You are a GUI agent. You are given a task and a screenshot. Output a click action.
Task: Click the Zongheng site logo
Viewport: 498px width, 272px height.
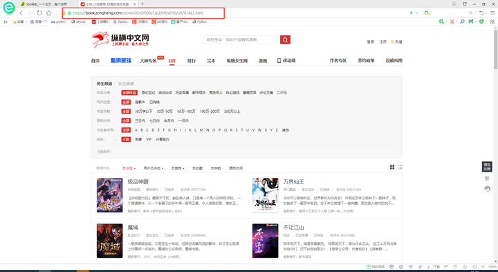120,39
